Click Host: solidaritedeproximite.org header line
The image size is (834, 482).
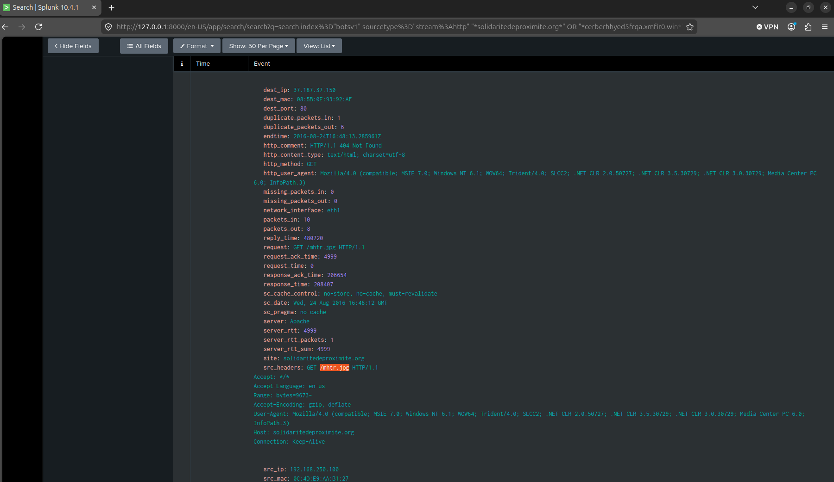[303, 433]
